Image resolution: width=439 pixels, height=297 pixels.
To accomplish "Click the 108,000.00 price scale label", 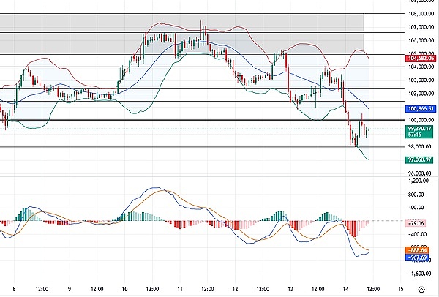I will (x=420, y=14).
